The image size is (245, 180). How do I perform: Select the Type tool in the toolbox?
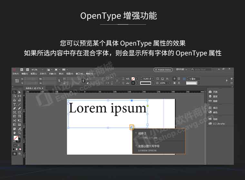pos(15,104)
